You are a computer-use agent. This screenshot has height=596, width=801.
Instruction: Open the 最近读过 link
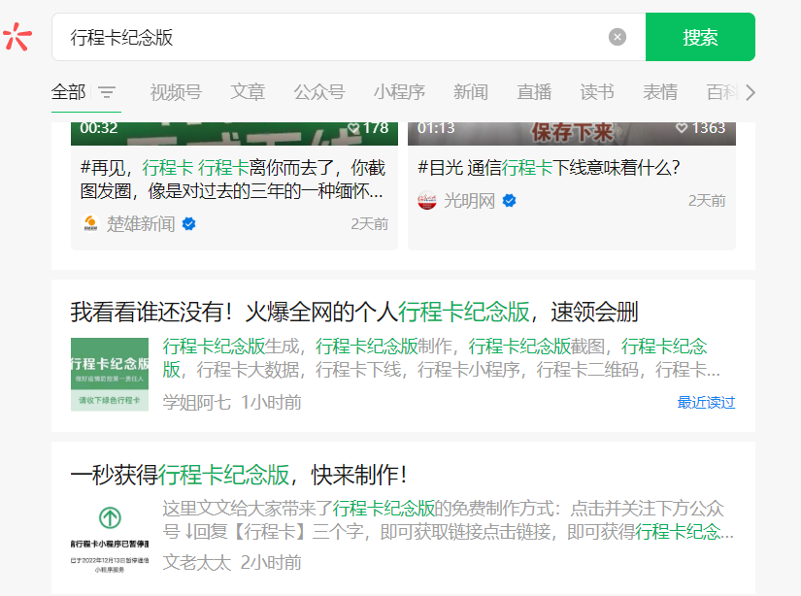click(x=705, y=403)
